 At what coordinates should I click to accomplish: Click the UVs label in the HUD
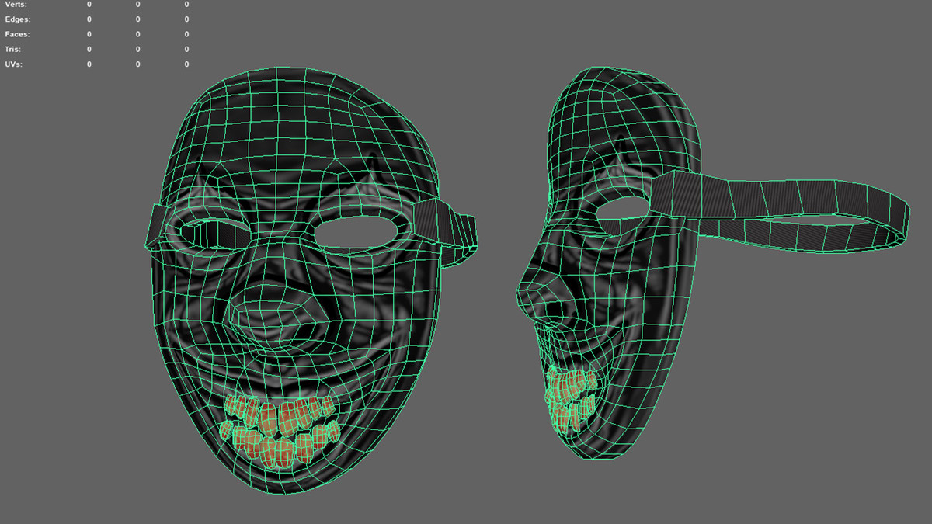click(14, 64)
